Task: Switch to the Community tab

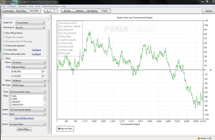Action: (8, 11)
